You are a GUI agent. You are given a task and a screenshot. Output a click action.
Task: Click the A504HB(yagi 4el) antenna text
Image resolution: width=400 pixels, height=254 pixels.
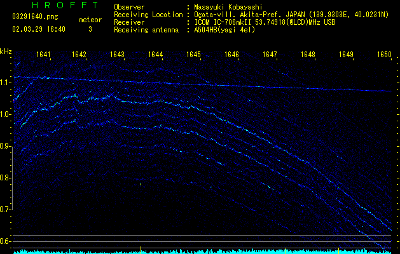224,30
